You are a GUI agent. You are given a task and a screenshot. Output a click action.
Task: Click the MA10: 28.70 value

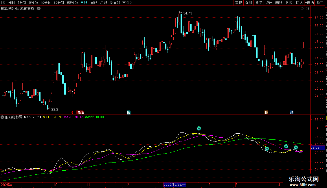point(52,117)
